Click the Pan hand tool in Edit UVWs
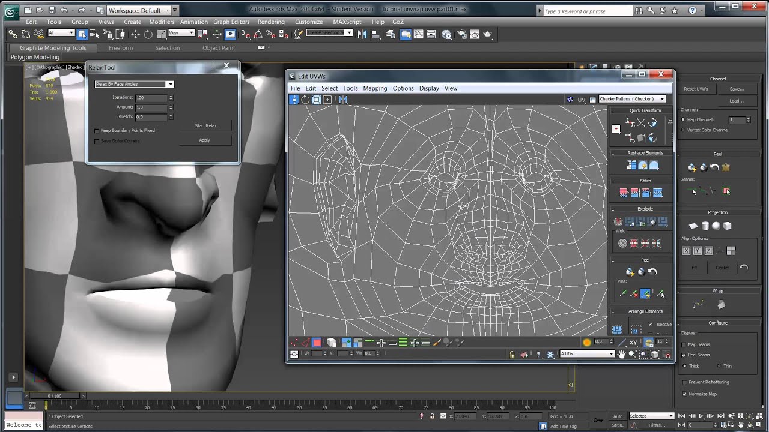The image size is (769, 432). click(x=621, y=354)
